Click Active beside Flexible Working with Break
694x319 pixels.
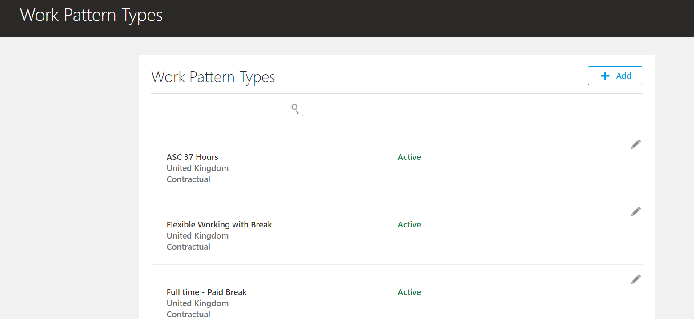(x=409, y=224)
